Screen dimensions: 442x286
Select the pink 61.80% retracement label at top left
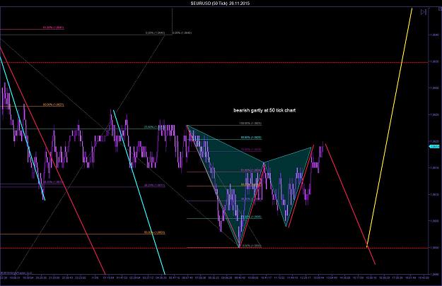pyautogui.click(x=54, y=28)
